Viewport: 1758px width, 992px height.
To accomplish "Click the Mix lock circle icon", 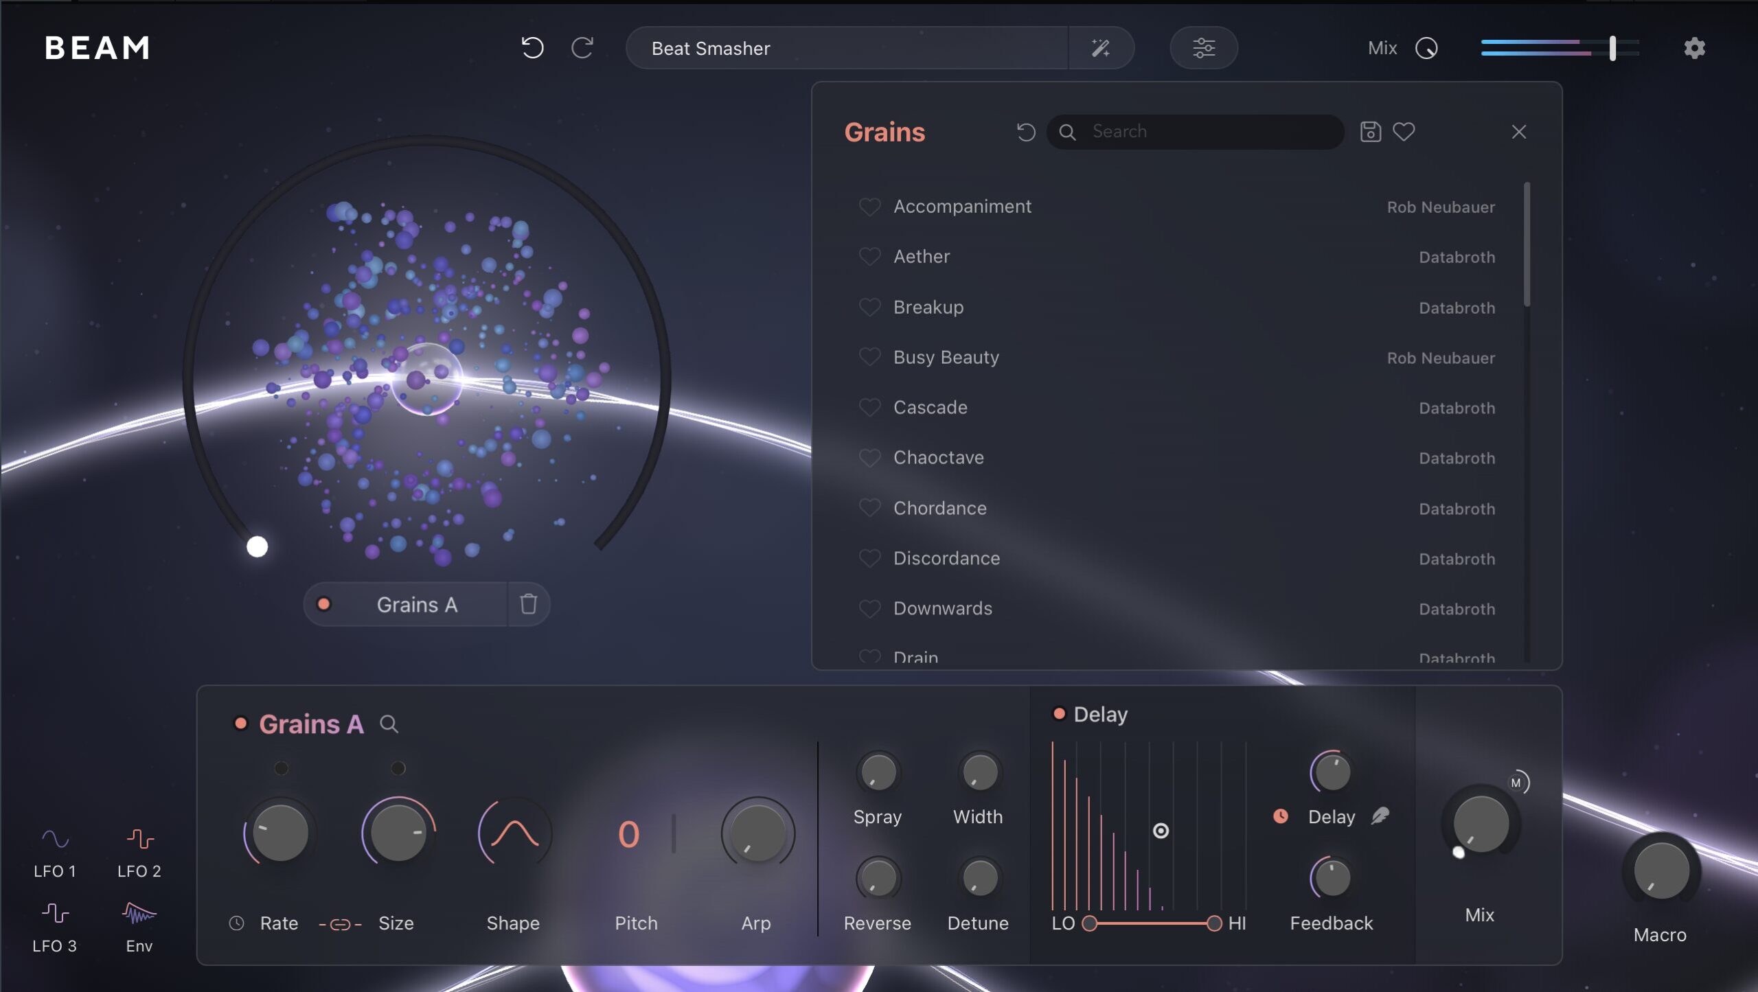I will [x=1426, y=48].
